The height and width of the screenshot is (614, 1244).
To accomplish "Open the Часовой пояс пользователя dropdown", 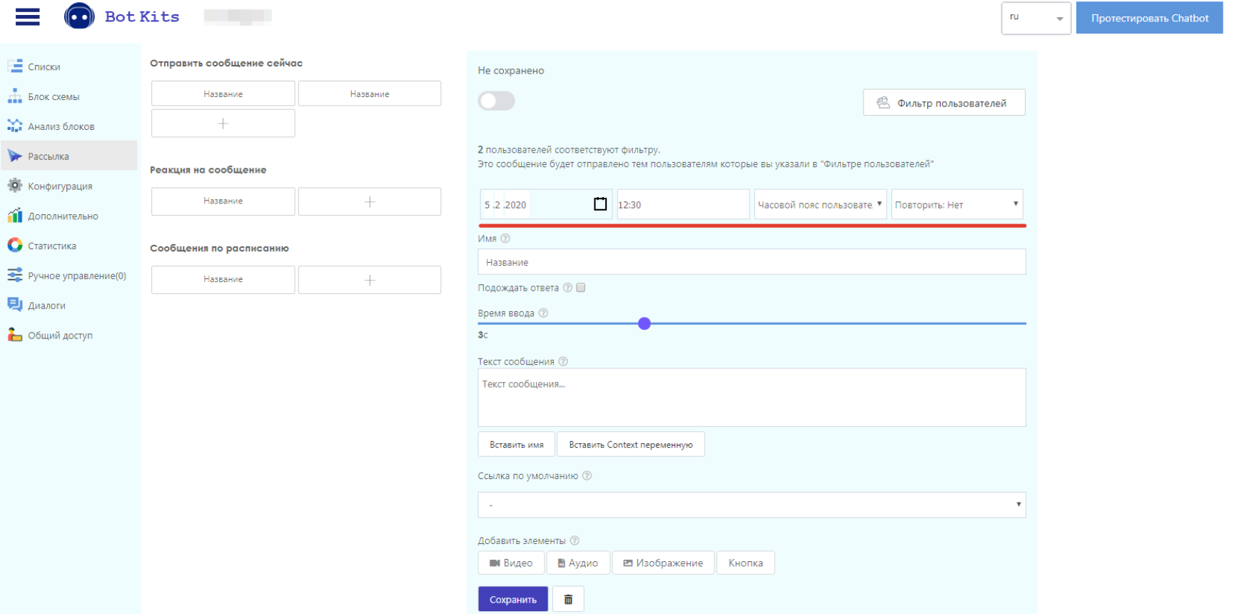I will (820, 204).
